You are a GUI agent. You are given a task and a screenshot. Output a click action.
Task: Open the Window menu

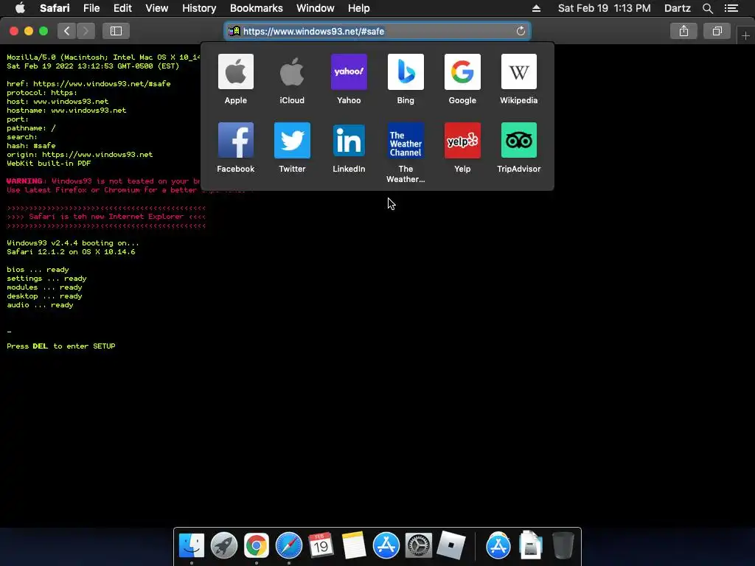pos(316,8)
